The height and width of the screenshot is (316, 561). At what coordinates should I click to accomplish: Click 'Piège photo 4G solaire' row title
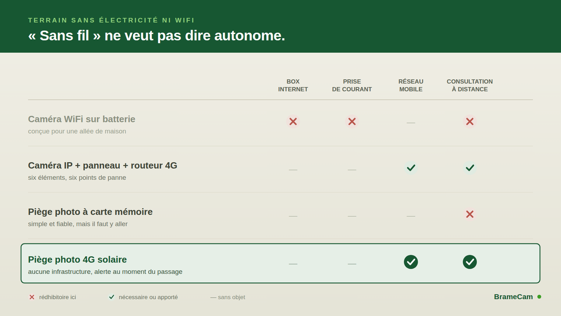click(78, 259)
